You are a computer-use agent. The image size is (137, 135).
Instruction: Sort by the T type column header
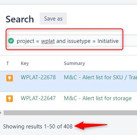pos(8,63)
